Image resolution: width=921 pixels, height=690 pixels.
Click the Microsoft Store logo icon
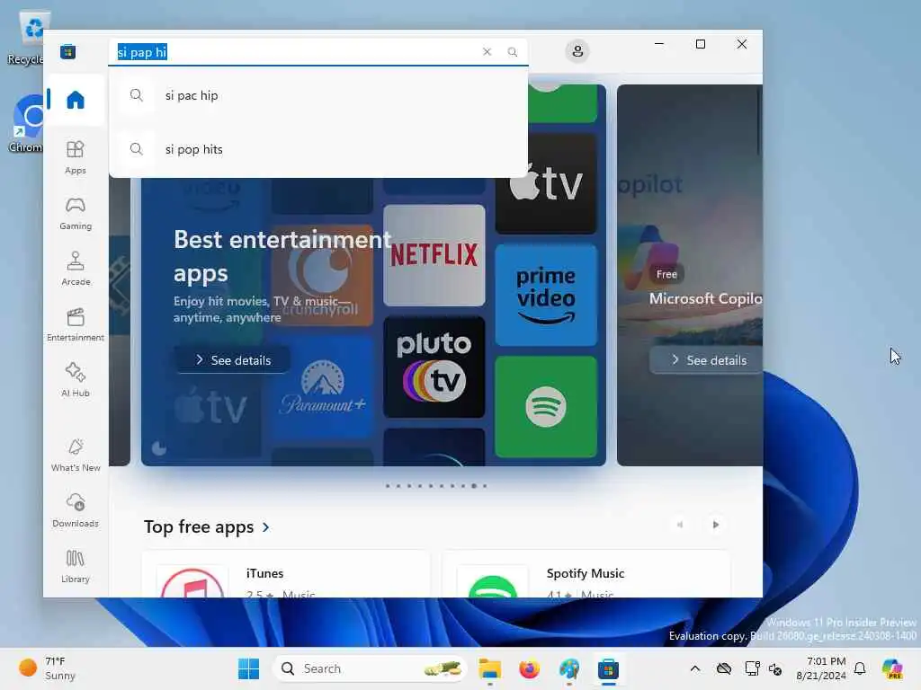tap(68, 51)
